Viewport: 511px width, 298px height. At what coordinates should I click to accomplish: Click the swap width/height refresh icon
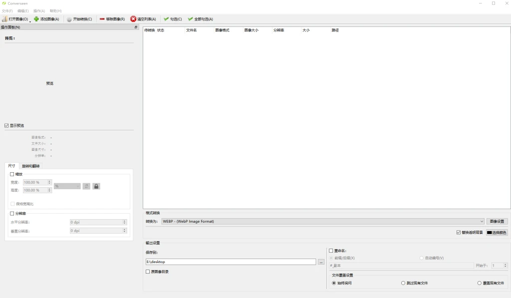[86, 186]
